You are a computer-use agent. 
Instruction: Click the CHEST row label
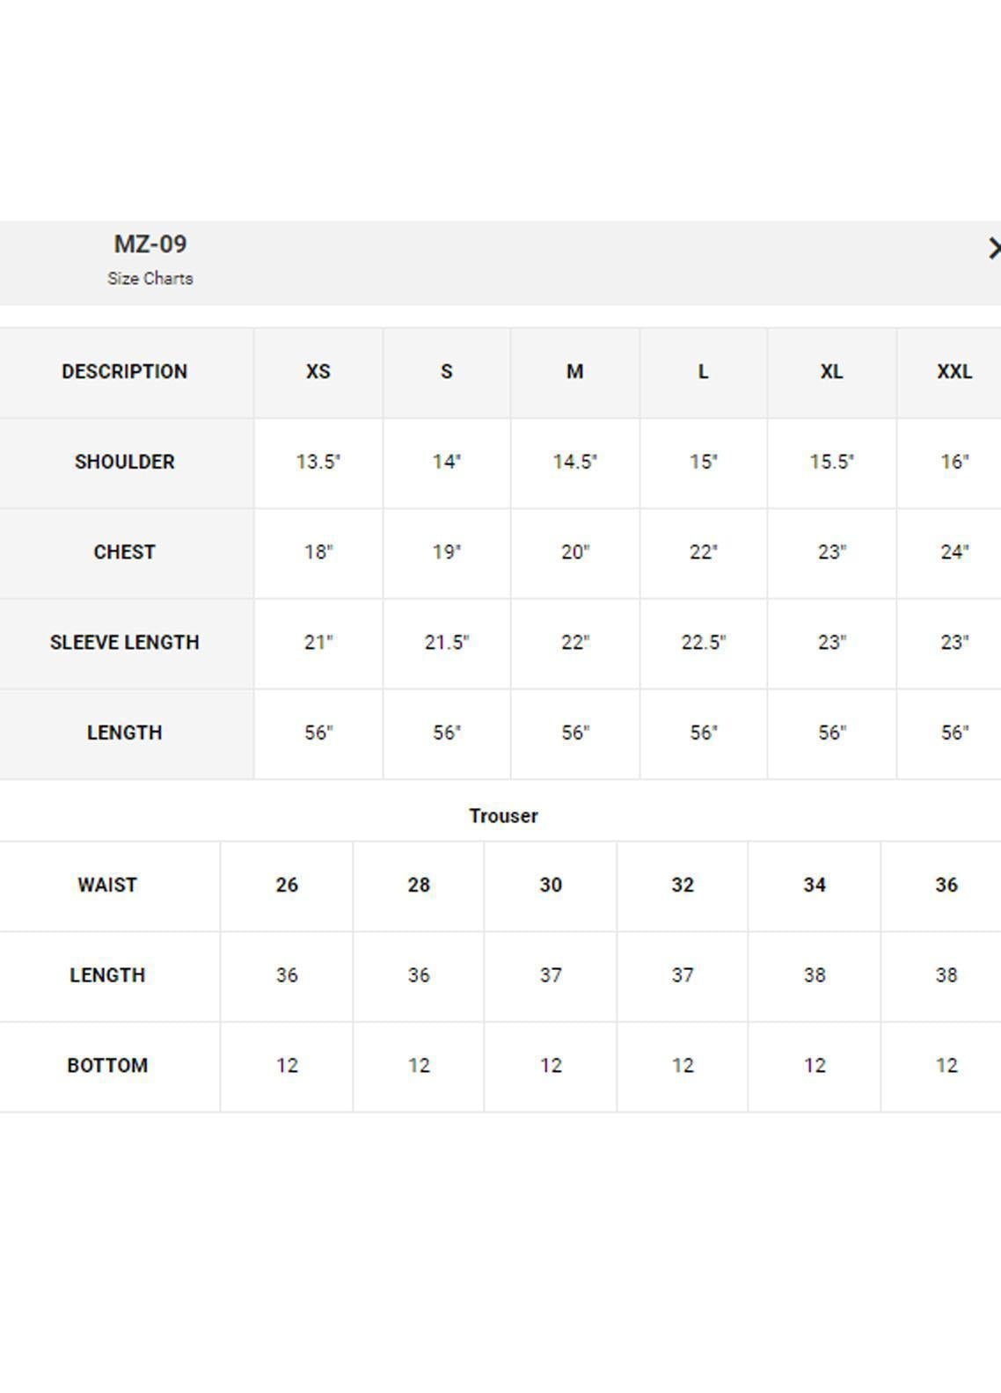pyautogui.click(x=125, y=553)
